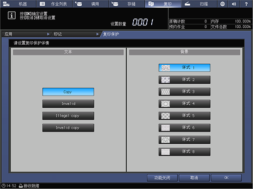Confirm settings with the OK button
This screenshot has width=253, height=189.
[x=226, y=178]
